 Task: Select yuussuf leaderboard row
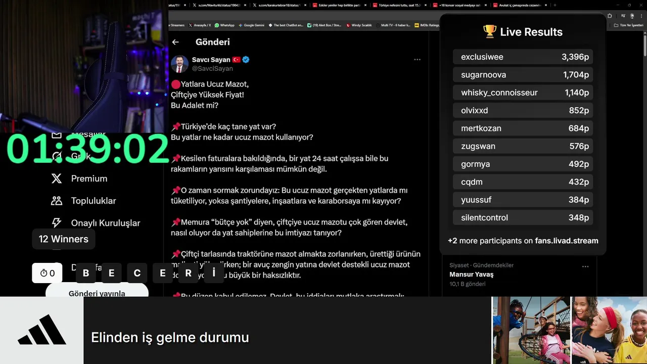click(x=523, y=200)
